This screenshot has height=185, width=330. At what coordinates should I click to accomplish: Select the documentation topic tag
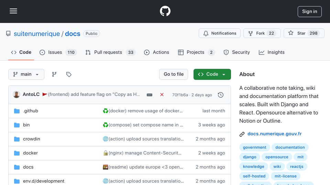(290, 147)
